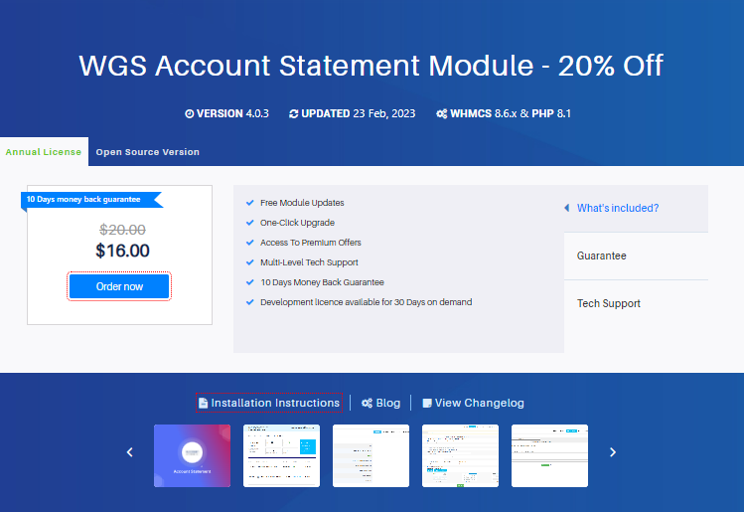
Task: Click the Order now button
Action: click(119, 286)
